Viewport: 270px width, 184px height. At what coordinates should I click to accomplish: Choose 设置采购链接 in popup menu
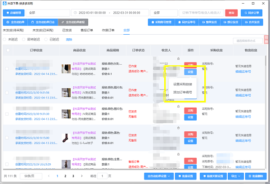[183, 84]
